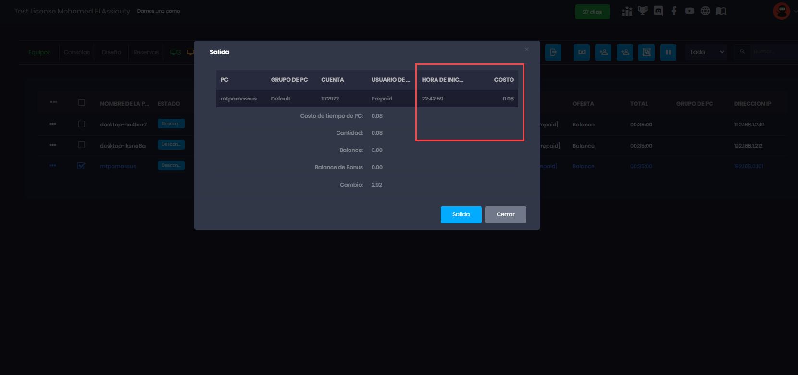Click account value T72972 in dialog

coord(330,99)
